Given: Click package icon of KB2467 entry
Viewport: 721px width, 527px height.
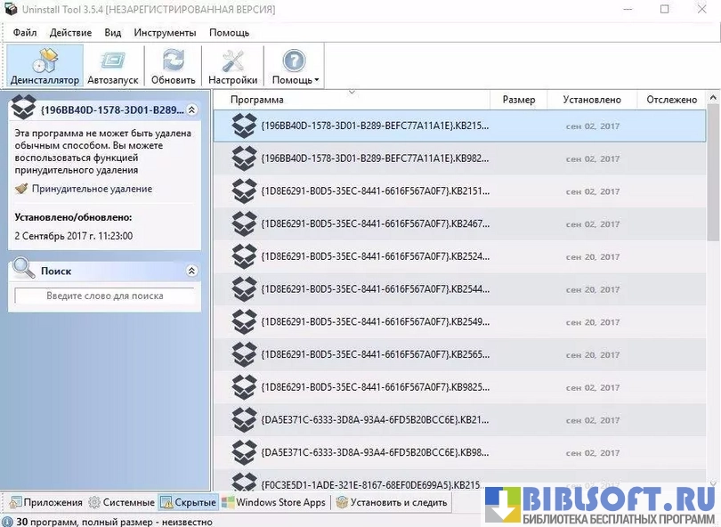Looking at the screenshot, I should point(244,223).
